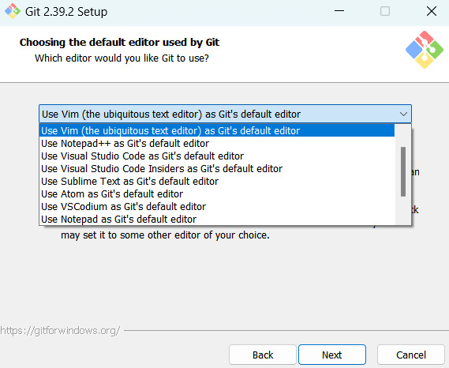
Task: Minimize the Git Setup window
Action: pyautogui.click(x=339, y=12)
